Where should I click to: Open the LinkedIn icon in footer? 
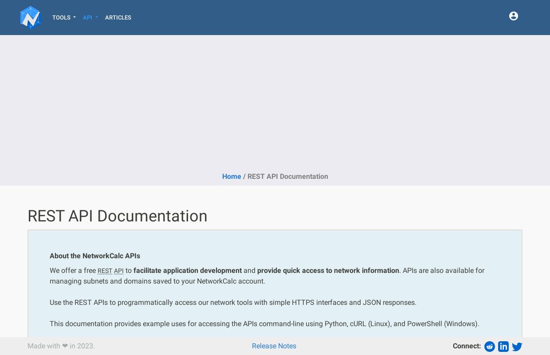[503, 347]
